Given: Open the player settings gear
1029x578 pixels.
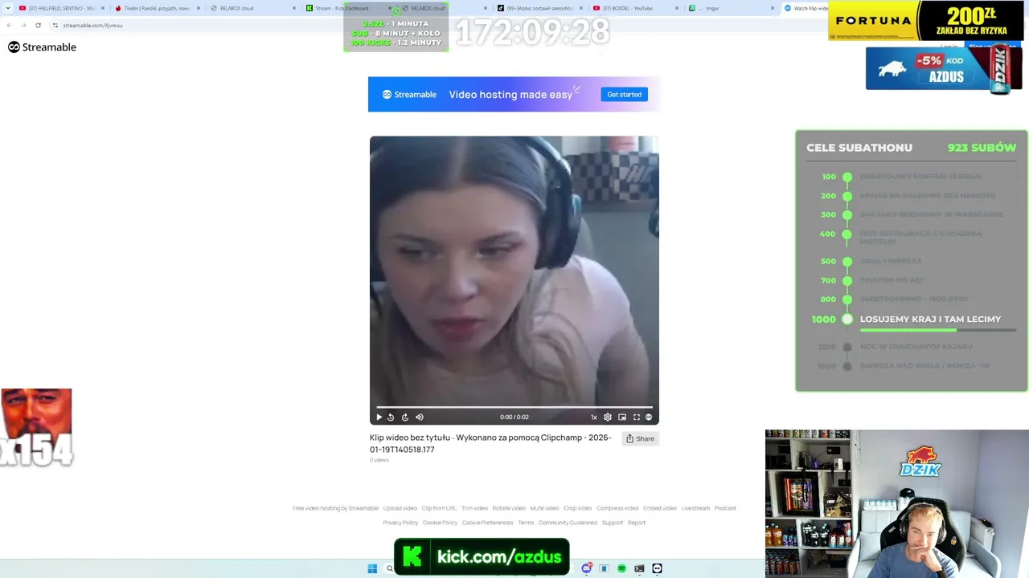Looking at the screenshot, I should point(608,417).
